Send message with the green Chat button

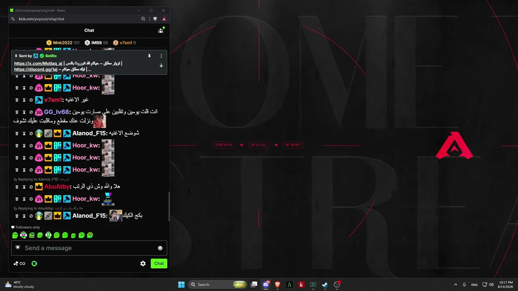point(159,264)
